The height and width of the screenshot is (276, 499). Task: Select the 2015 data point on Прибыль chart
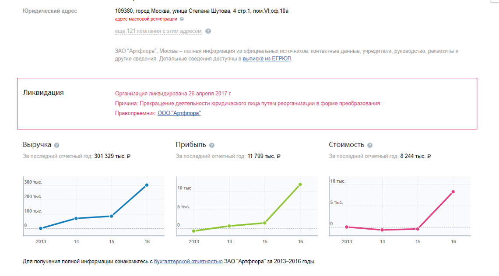pos(265,223)
